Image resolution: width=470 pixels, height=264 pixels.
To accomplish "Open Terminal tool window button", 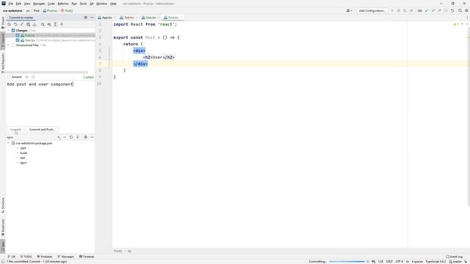I will pos(87,257).
